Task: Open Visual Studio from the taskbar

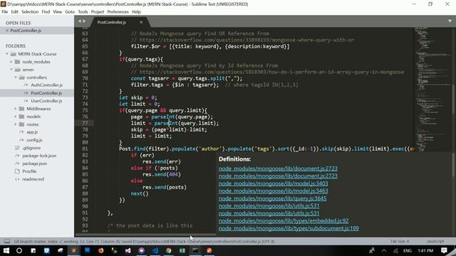Action: pos(128,250)
